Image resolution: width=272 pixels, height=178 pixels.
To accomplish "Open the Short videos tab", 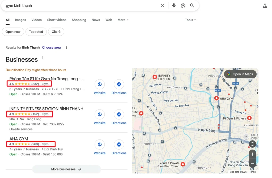I will click(57, 20).
